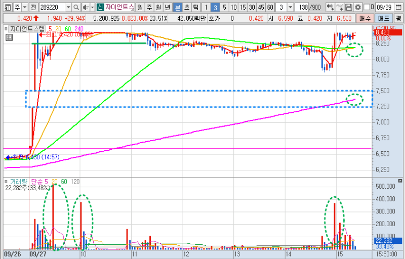Screen dimensions: 405x259
Task: Click the date field 09/29
Action: click(x=384, y=7)
